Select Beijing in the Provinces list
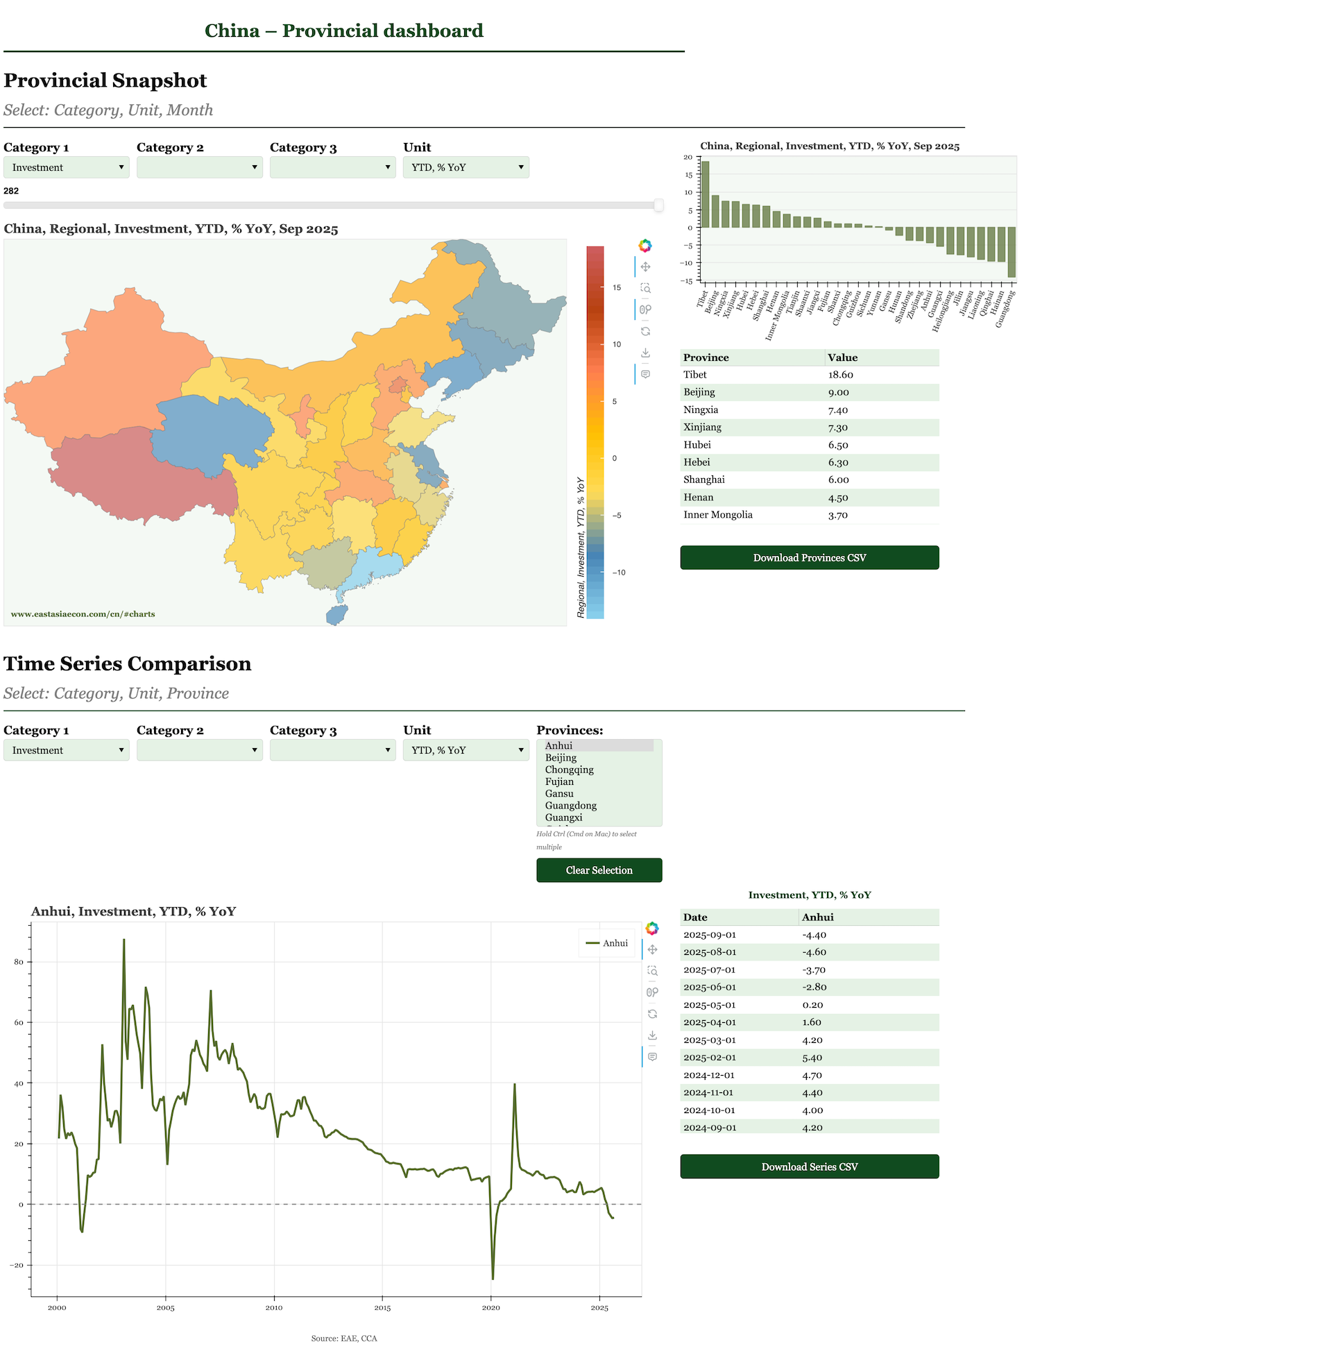This screenshot has width=1332, height=1347. (x=561, y=757)
